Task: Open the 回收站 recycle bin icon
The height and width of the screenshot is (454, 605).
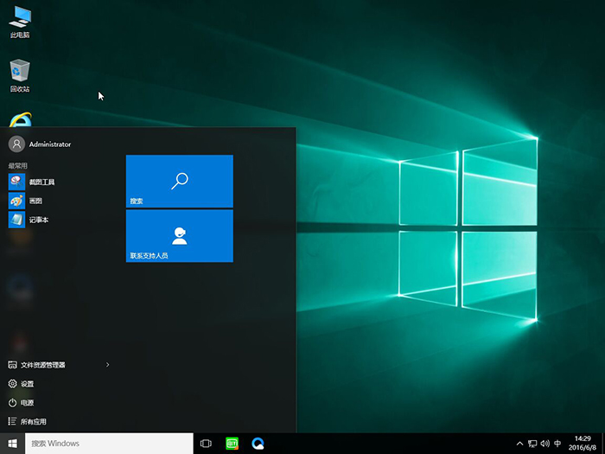Action: point(19,73)
